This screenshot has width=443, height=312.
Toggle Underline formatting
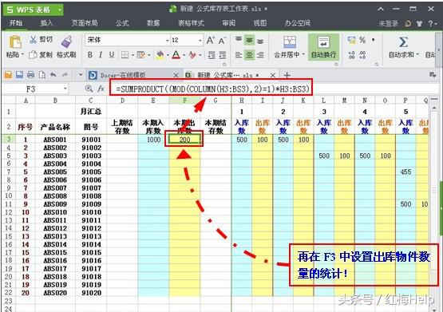pyautogui.click(x=112, y=55)
